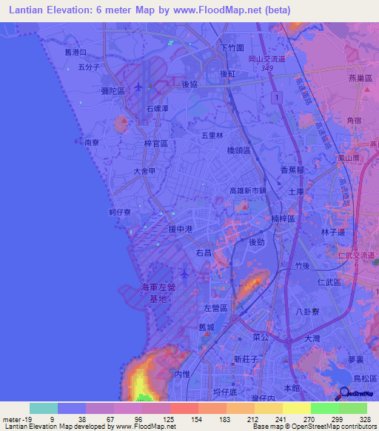
Task: Click the 內惟 place label
Action: [x=182, y=374]
